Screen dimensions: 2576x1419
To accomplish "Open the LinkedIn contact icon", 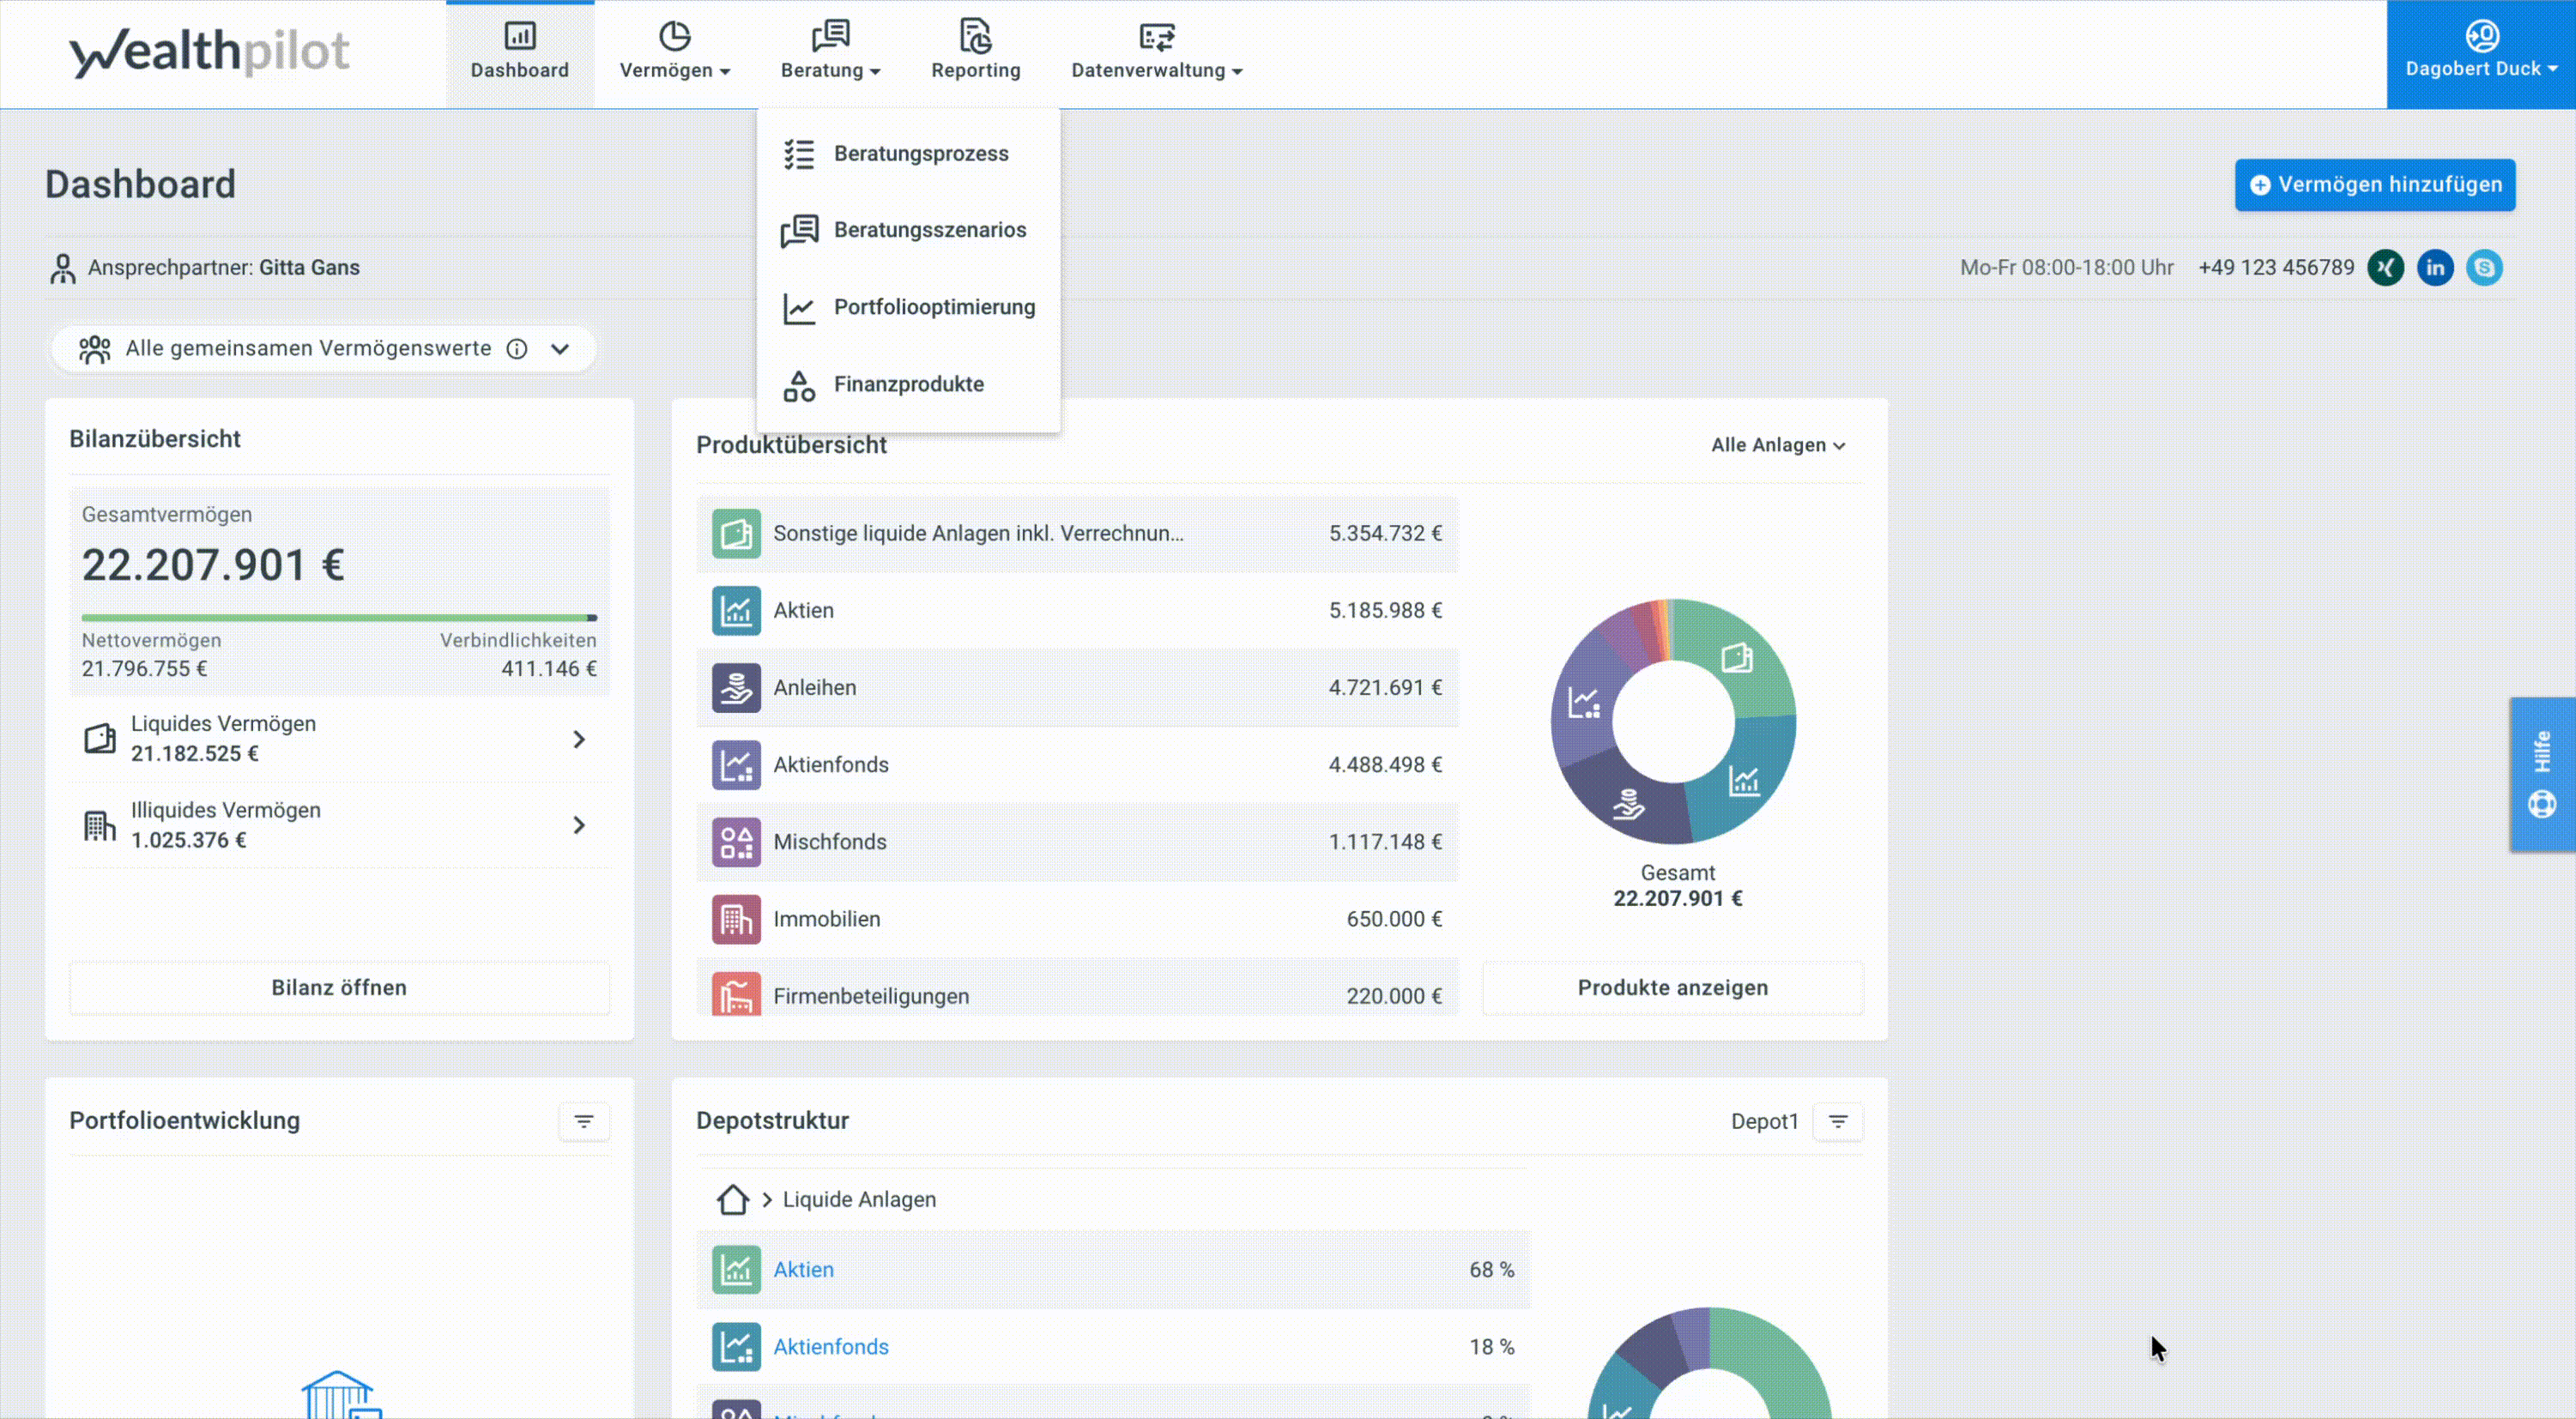I will pyautogui.click(x=2435, y=268).
